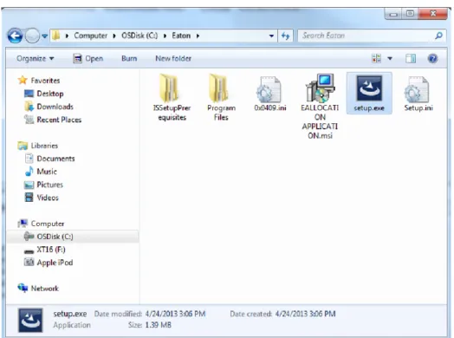Select the ISSetupPrerequisites folder
This screenshot has width=454, height=338.
[x=172, y=97]
